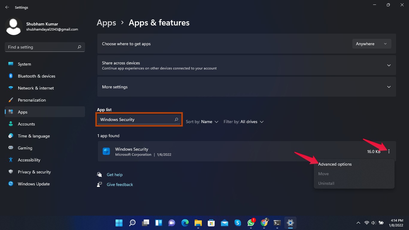Click the Move entry in the context menu
Viewport: 409px width, 230px height.
pos(354,174)
